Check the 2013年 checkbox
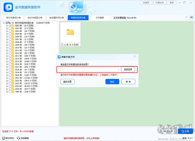This screenshot has width=195, height=141. (10, 56)
